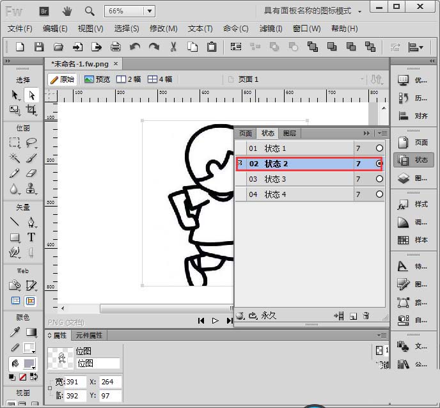440x408 pixels.
Task: Select the Magic Wand tool
Action: [15, 158]
